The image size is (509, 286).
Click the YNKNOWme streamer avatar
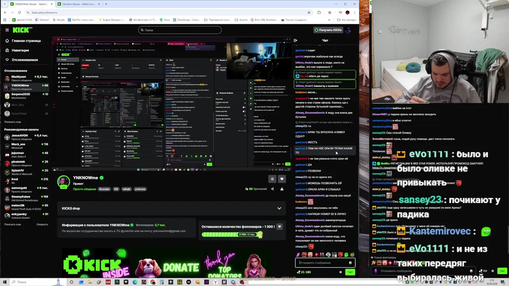tap(63, 182)
